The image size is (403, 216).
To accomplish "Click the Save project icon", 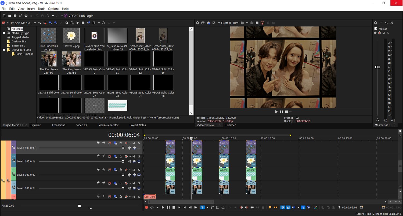I will (15, 16).
